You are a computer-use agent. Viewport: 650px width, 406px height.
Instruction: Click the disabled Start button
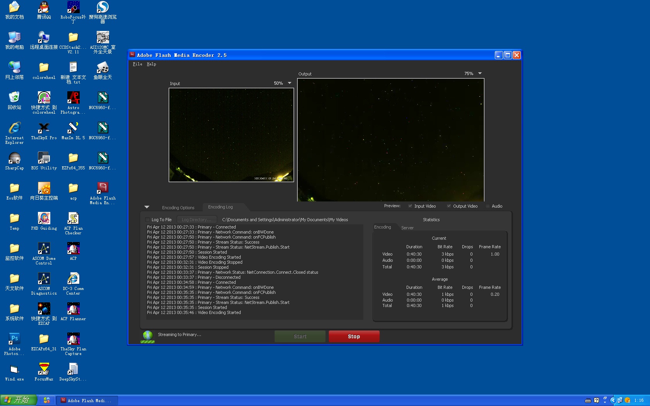300,336
